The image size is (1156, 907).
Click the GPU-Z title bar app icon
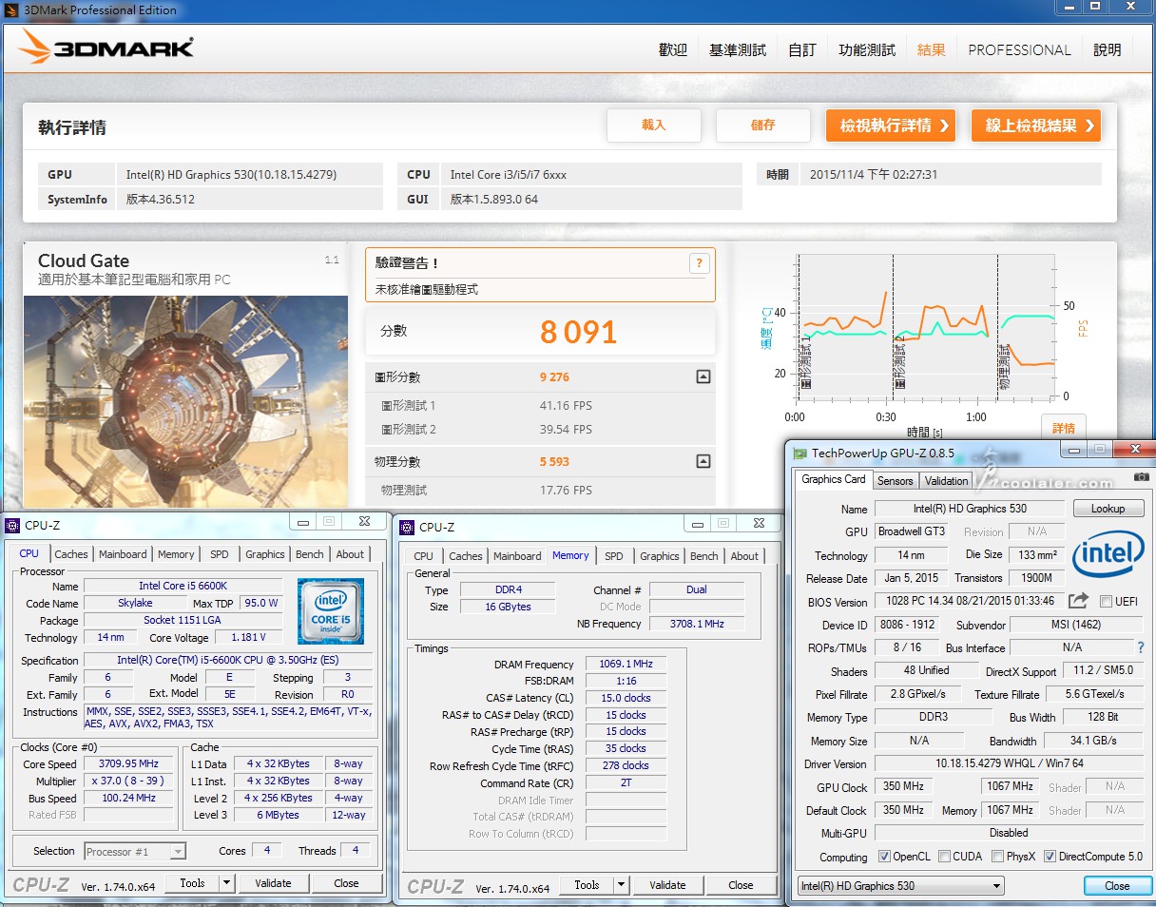[800, 453]
